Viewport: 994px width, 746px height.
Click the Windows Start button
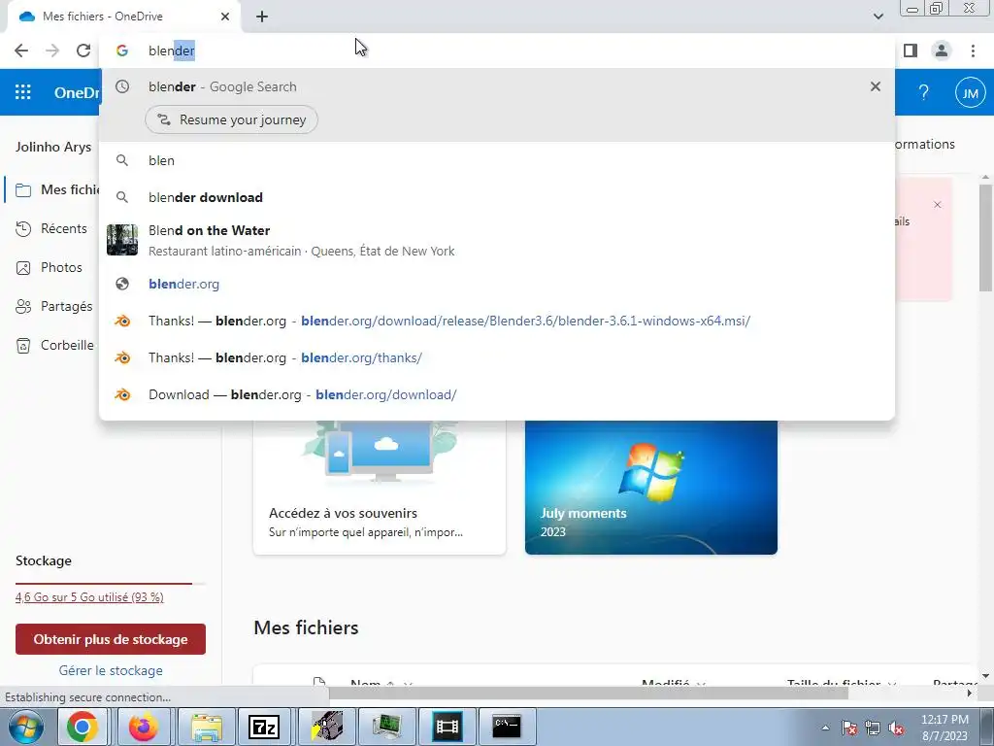(x=26, y=727)
